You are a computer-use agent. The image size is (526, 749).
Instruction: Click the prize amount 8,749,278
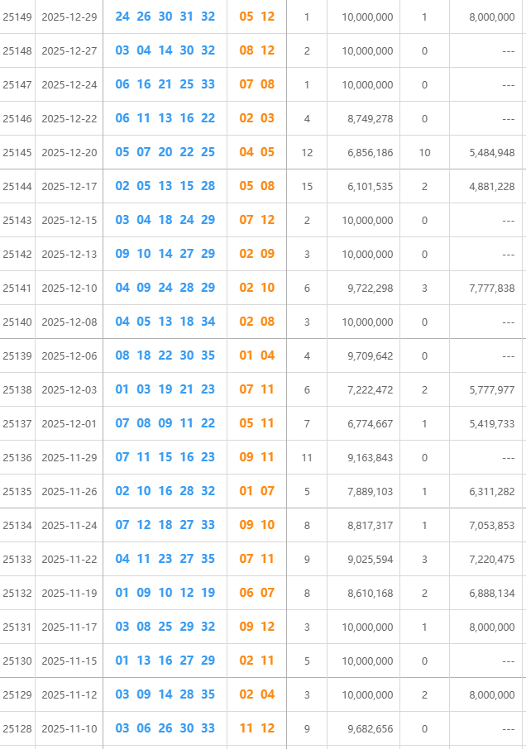click(x=366, y=118)
